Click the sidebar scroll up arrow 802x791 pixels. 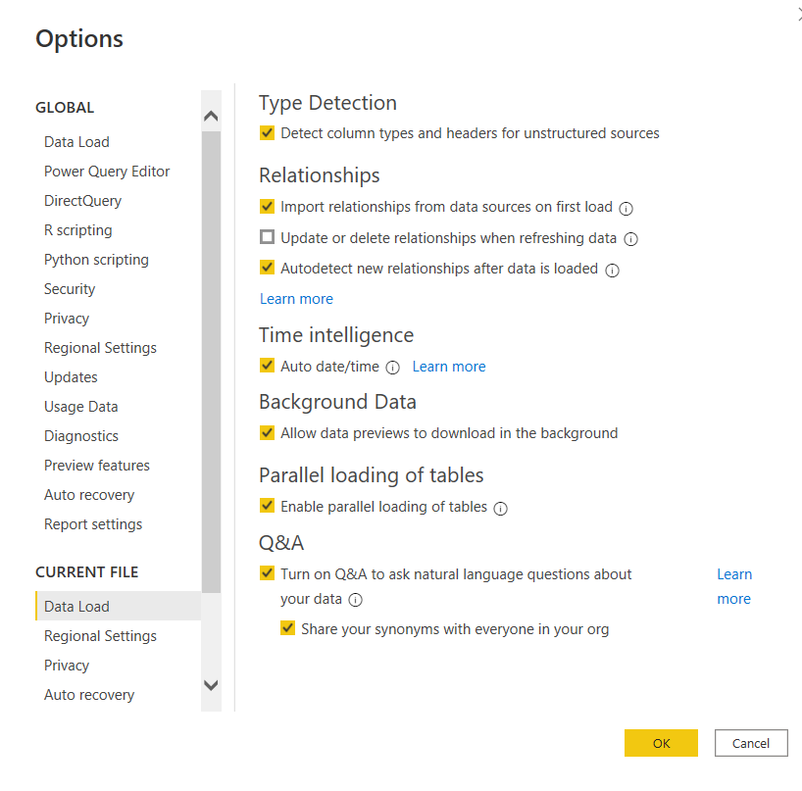(x=211, y=116)
